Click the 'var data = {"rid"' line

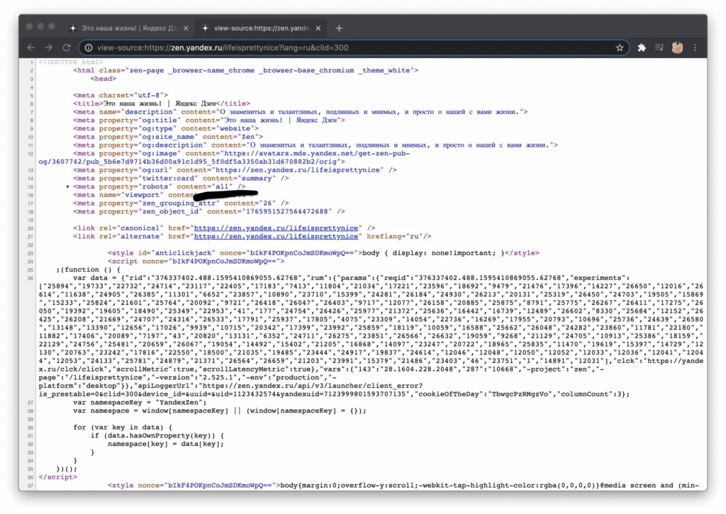352,278
